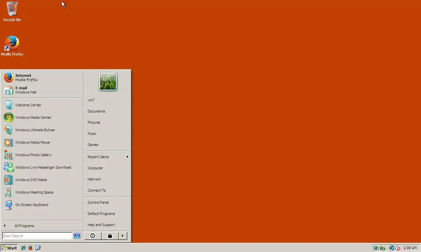
Task: Click in Start Search field
Action: 37,236
